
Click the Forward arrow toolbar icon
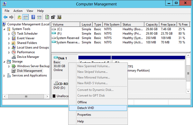point(11,17)
